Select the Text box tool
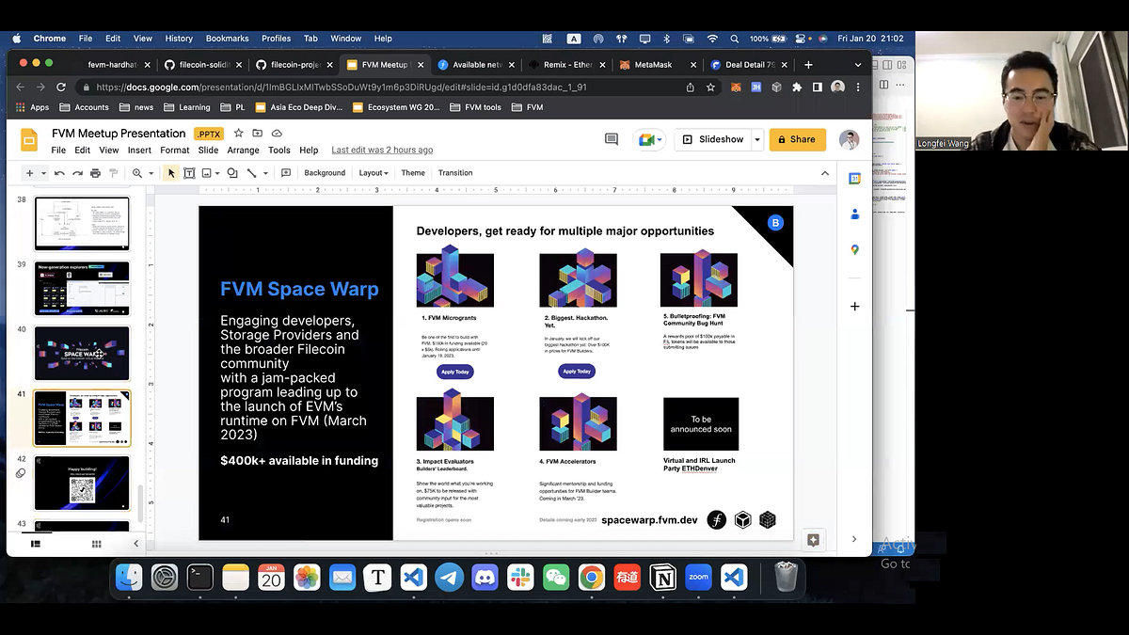 (x=189, y=173)
